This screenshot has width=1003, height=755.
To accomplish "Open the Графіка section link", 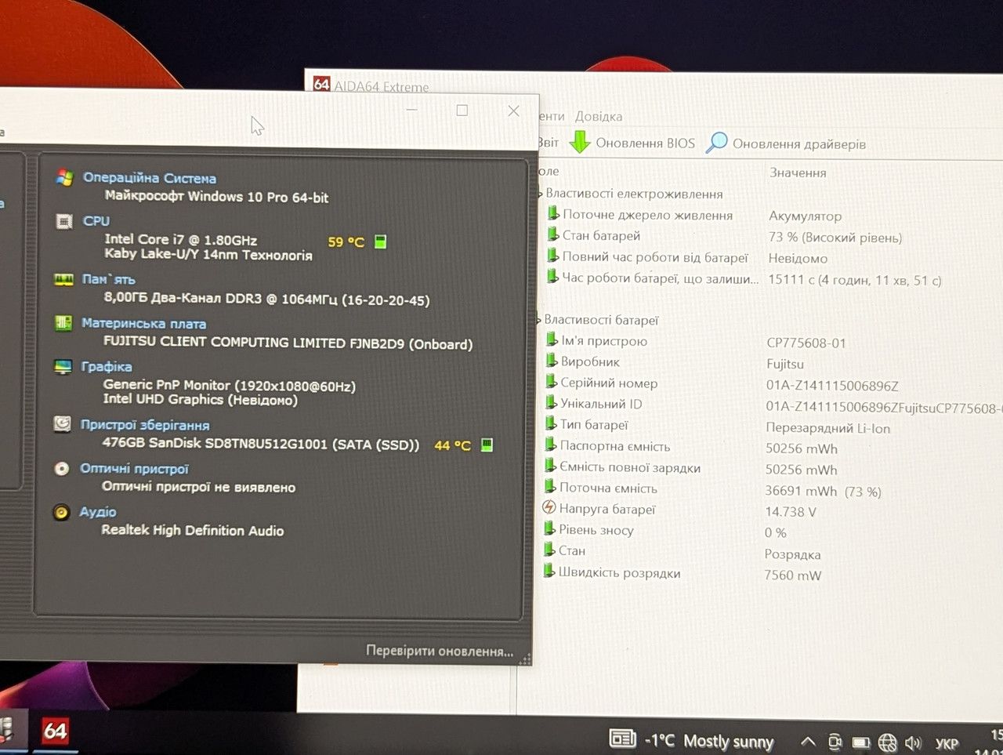I will 107,367.
